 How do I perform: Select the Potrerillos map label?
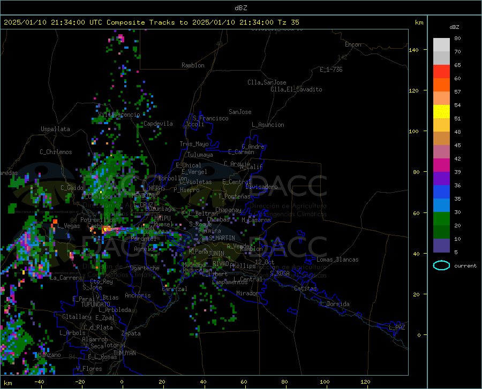point(98,220)
